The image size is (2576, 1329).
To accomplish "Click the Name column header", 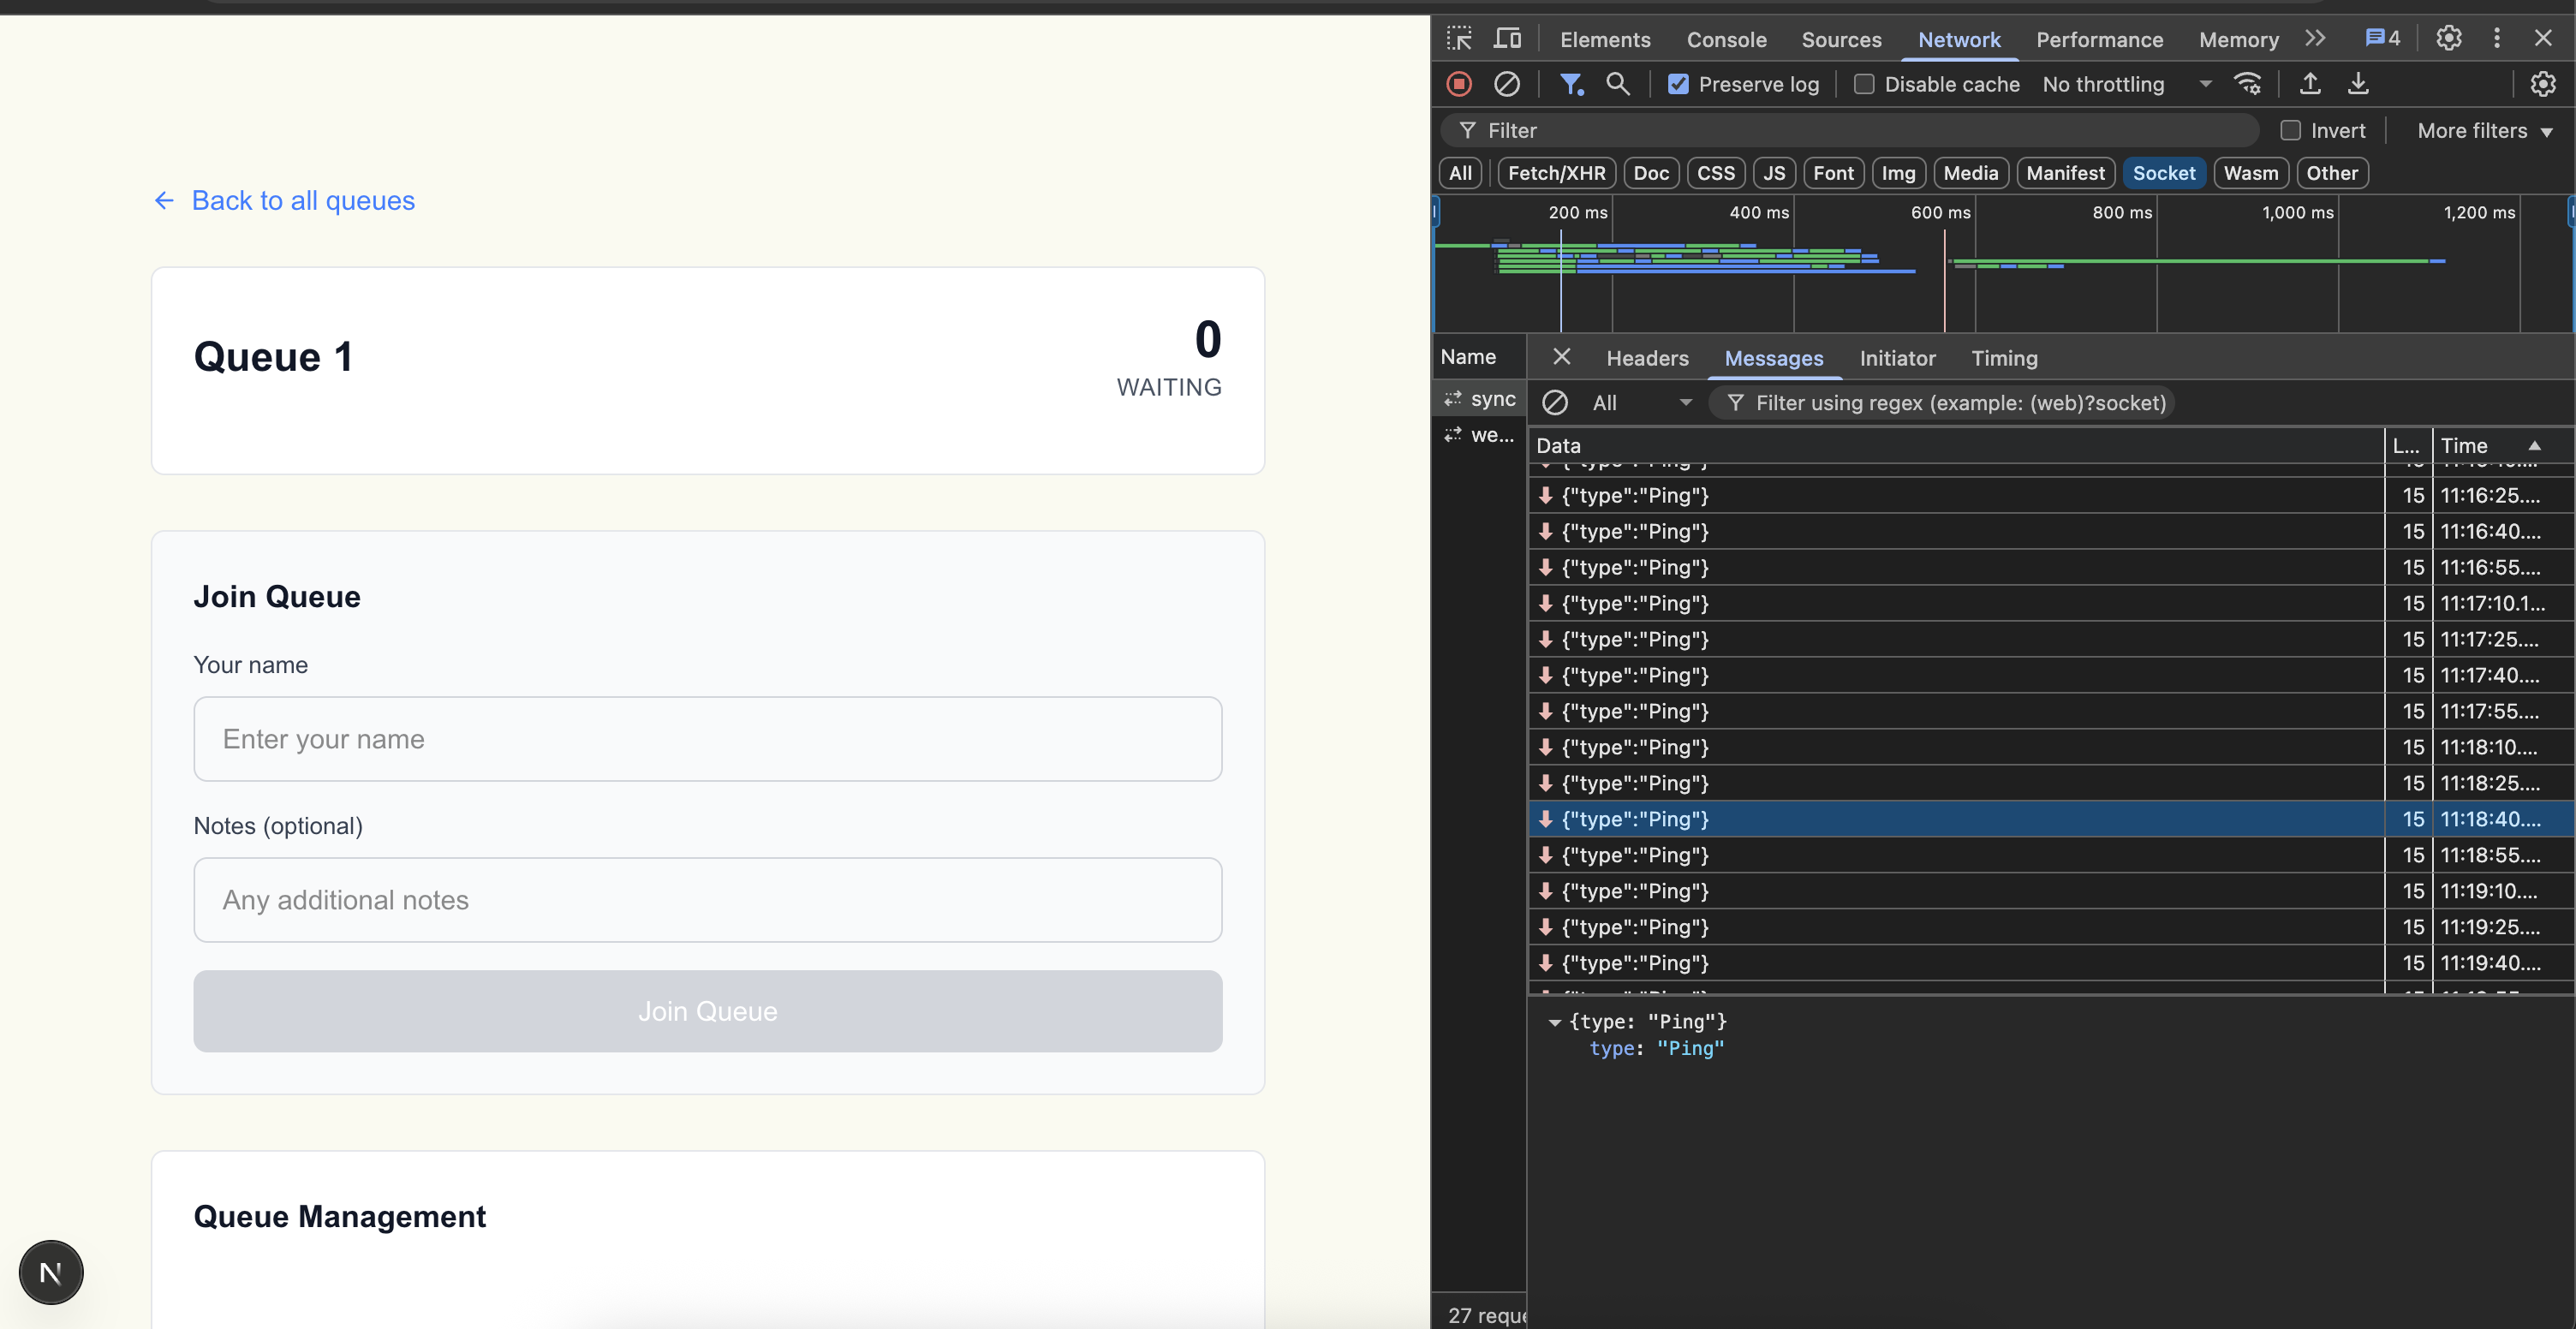I will [x=1478, y=357].
